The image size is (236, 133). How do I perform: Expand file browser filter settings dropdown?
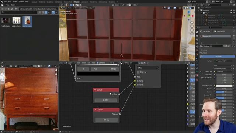tap(56, 12)
